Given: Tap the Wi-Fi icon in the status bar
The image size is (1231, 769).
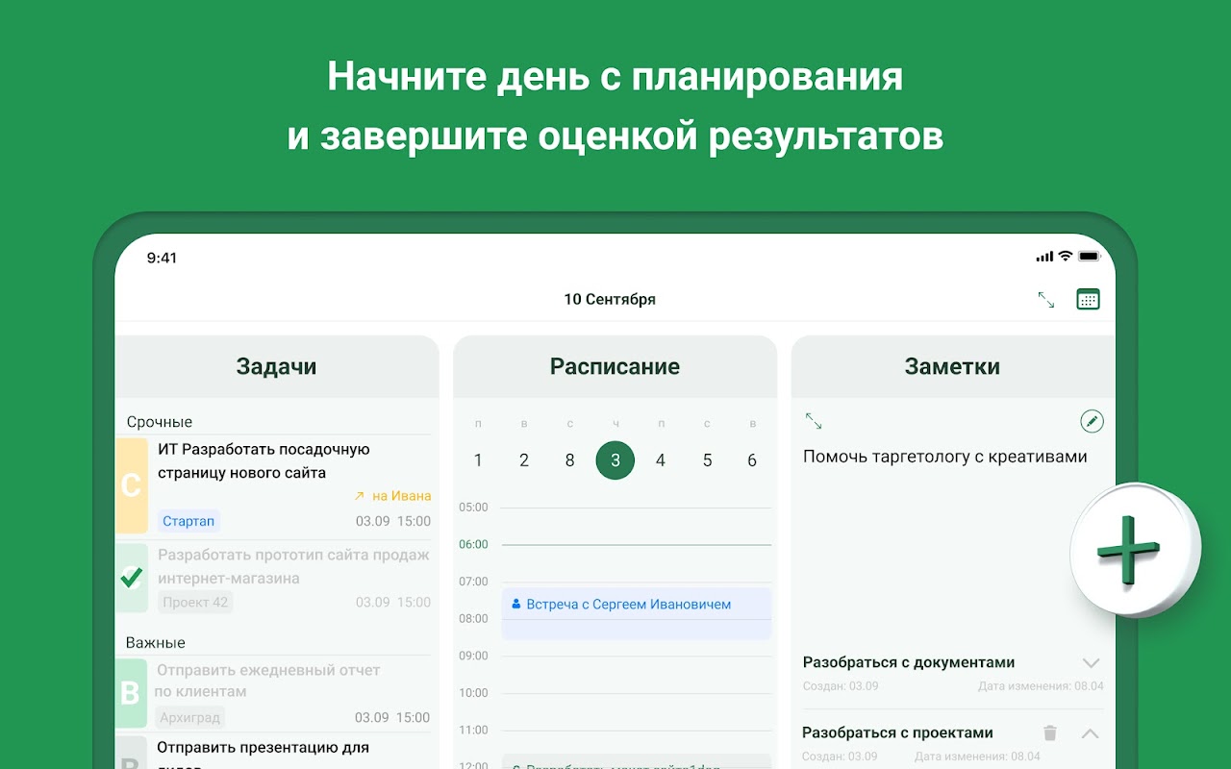Looking at the screenshot, I should tap(1066, 257).
